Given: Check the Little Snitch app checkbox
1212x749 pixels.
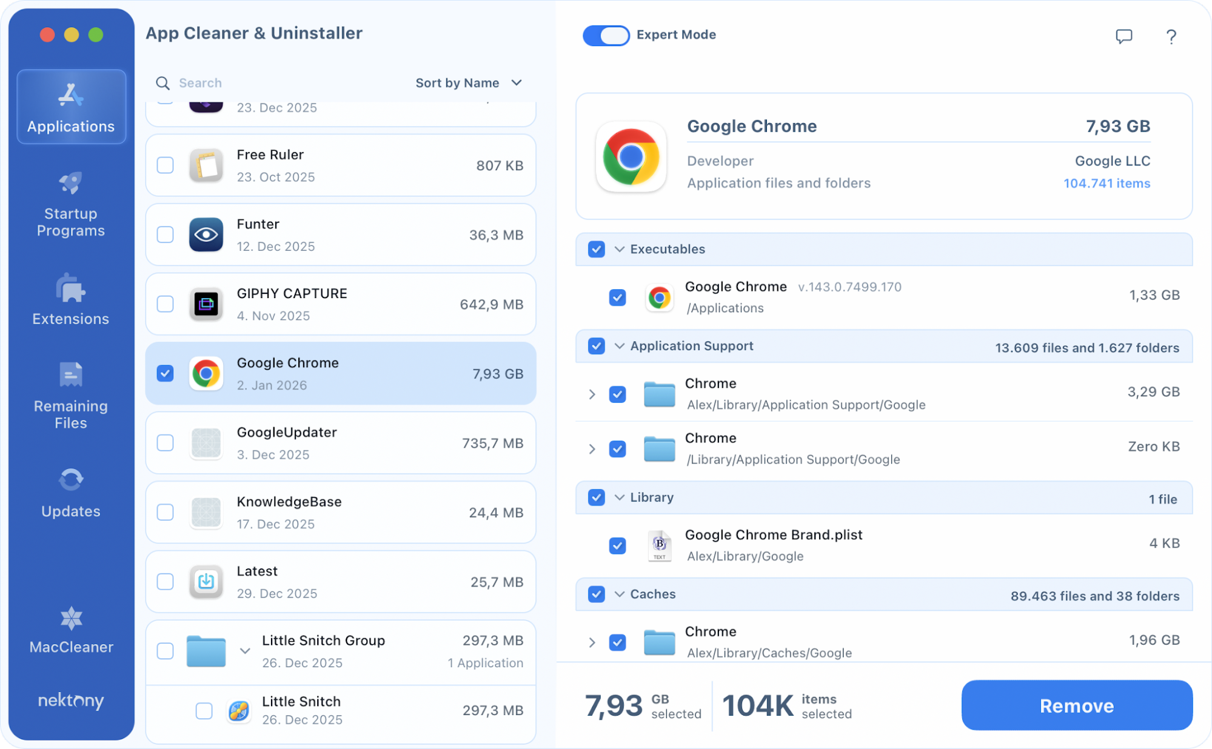Looking at the screenshot, I should coord(204,710).
